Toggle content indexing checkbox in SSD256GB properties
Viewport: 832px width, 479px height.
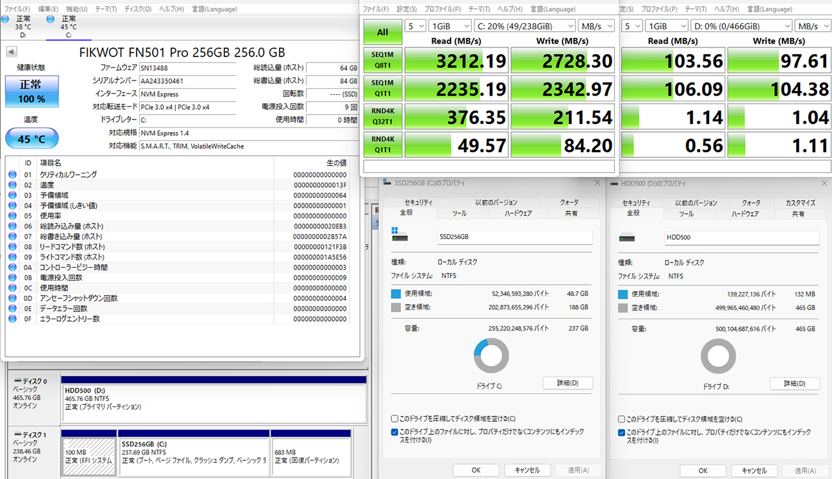point(395,432)
